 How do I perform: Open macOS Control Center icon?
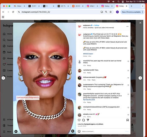[123, 2]
